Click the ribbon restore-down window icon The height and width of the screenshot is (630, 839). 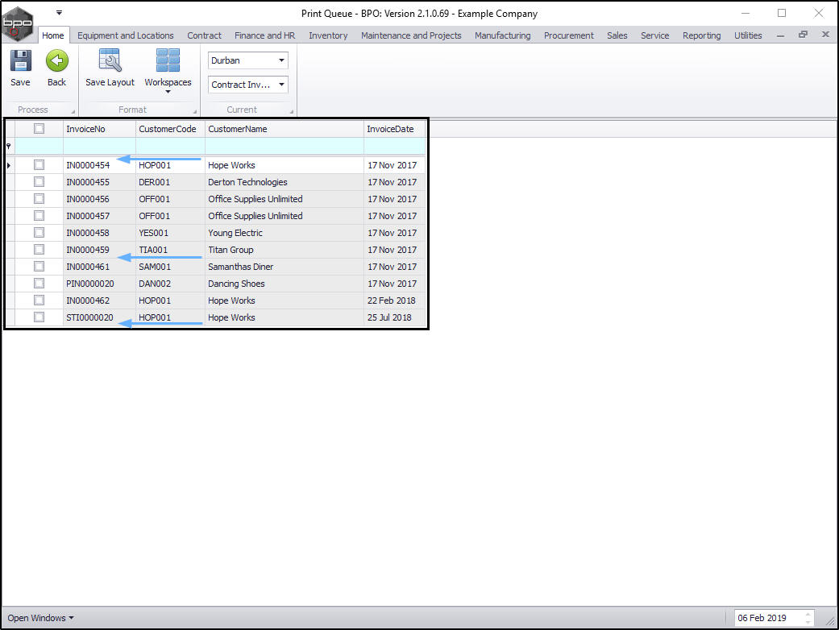point(803,34)
